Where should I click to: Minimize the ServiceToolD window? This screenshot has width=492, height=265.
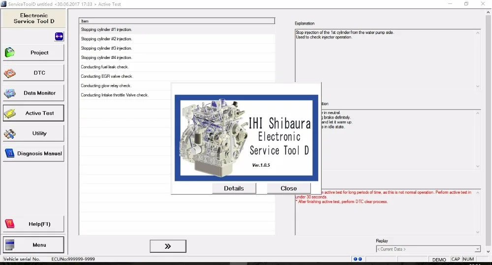450,4
